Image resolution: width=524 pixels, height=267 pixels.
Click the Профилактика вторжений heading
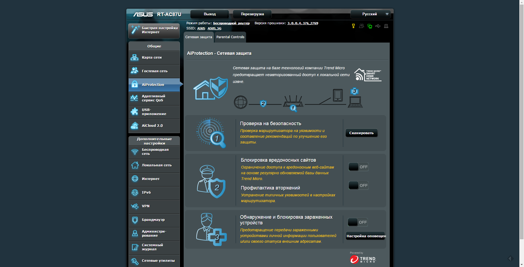tap(270, 188)
